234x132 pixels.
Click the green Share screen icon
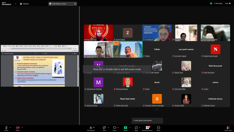[125, 128]
